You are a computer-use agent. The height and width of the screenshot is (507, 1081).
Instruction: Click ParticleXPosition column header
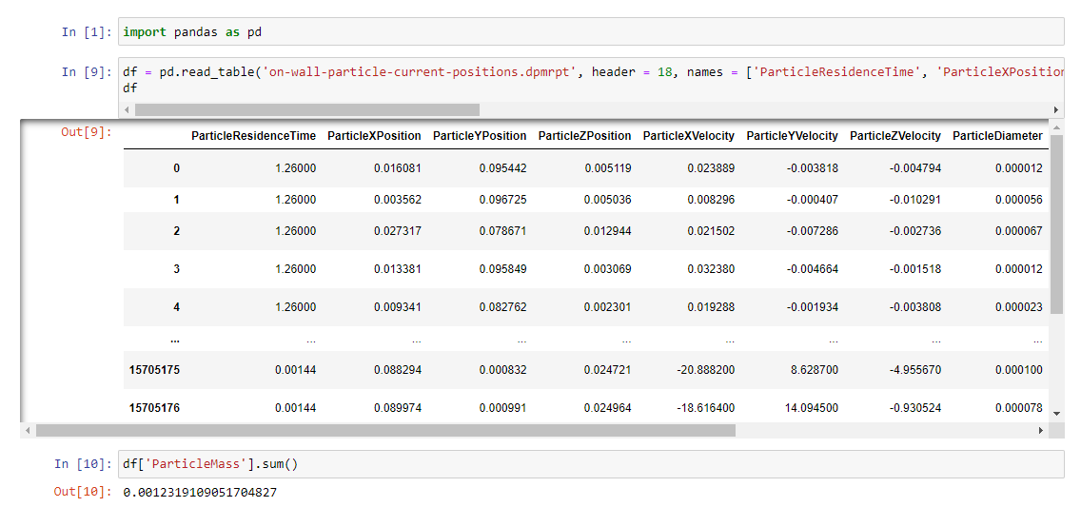374,136
